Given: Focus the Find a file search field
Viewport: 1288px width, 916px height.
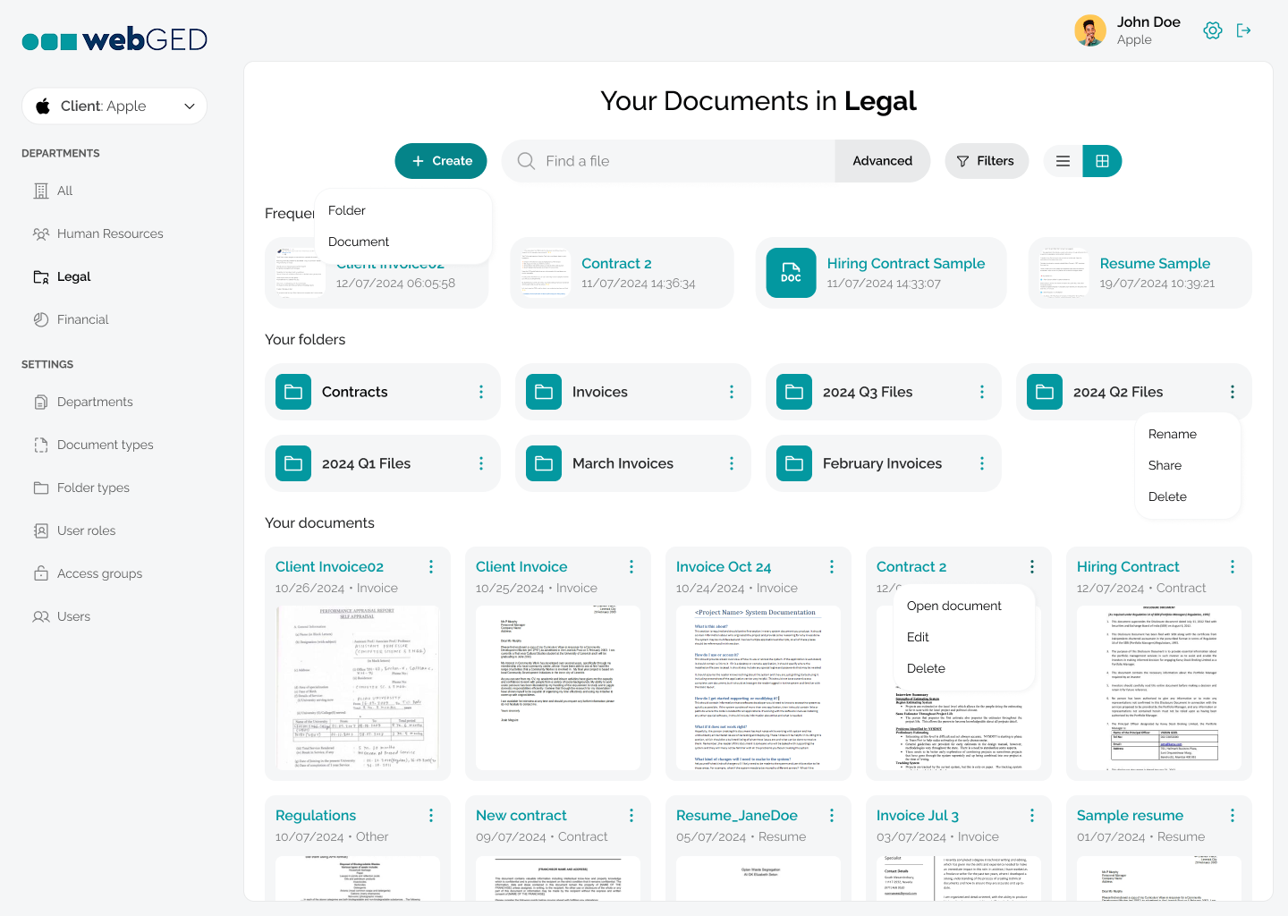Looking at the screenshot, I should coord(668,161).
